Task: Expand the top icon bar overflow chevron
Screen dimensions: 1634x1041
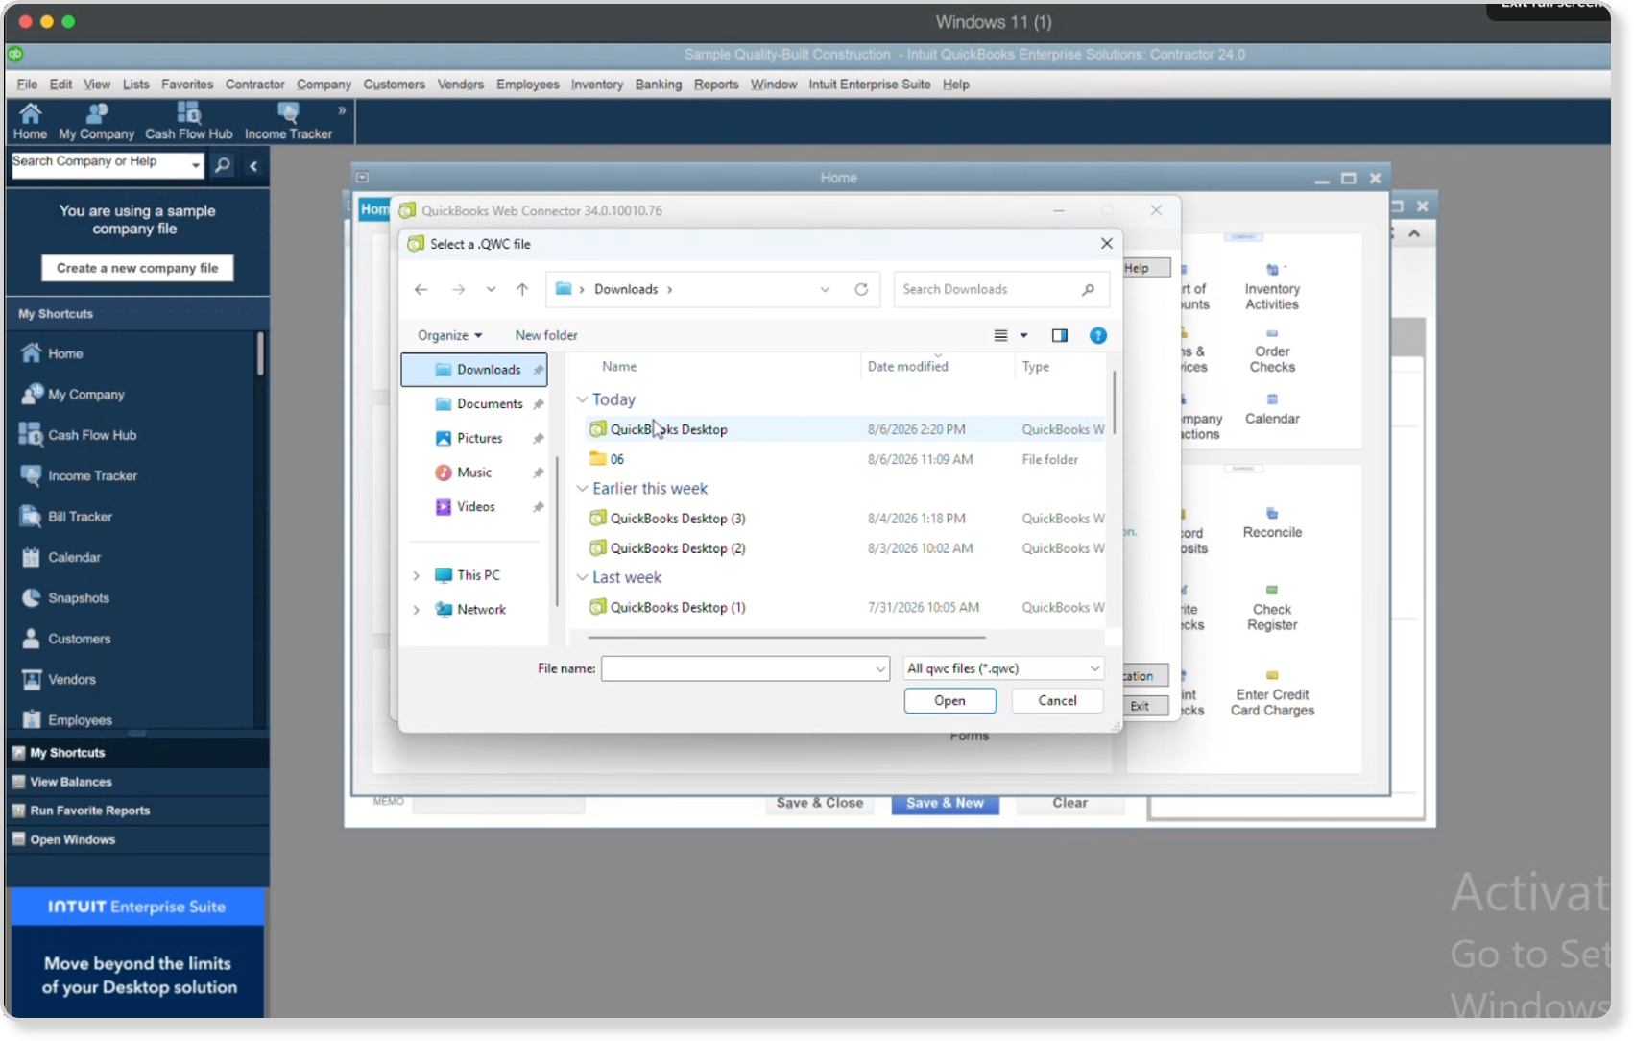Action: [342, 110]
